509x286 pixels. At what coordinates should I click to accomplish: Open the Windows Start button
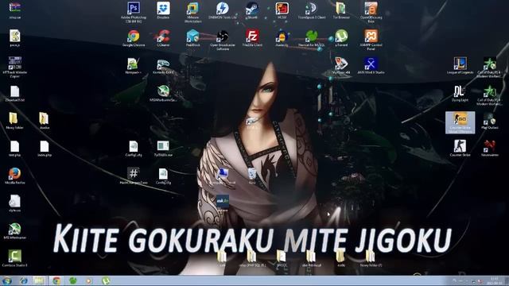click(7, 280)
